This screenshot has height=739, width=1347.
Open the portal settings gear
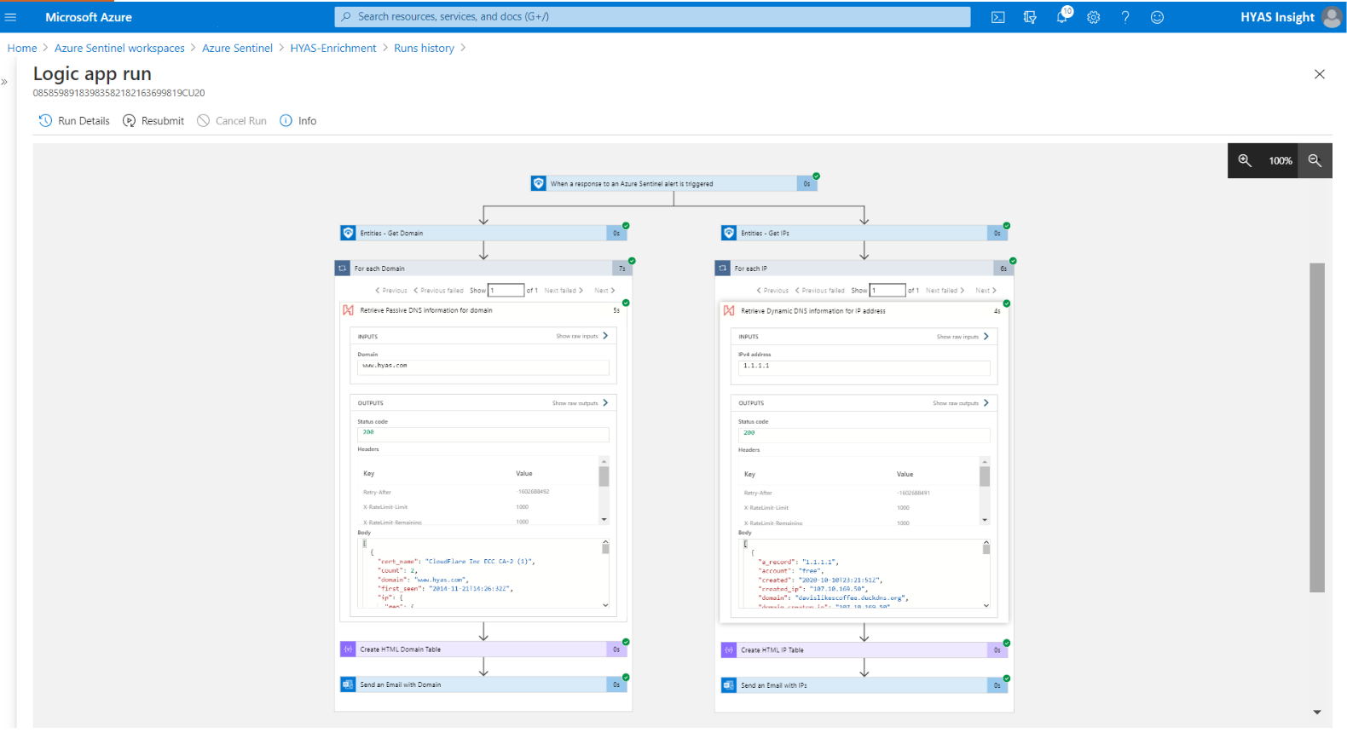[1094, 17]
